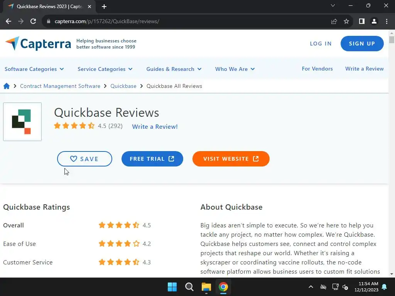
Task: Open Contract Management Software breadcrumb
Action: [60, 86]
